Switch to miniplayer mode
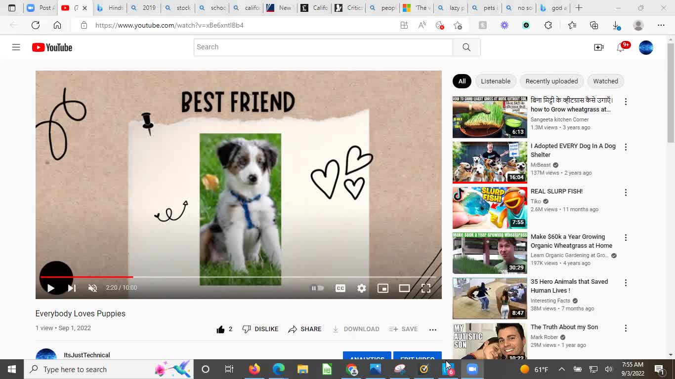The image size is (675, 379). point(383,288)
